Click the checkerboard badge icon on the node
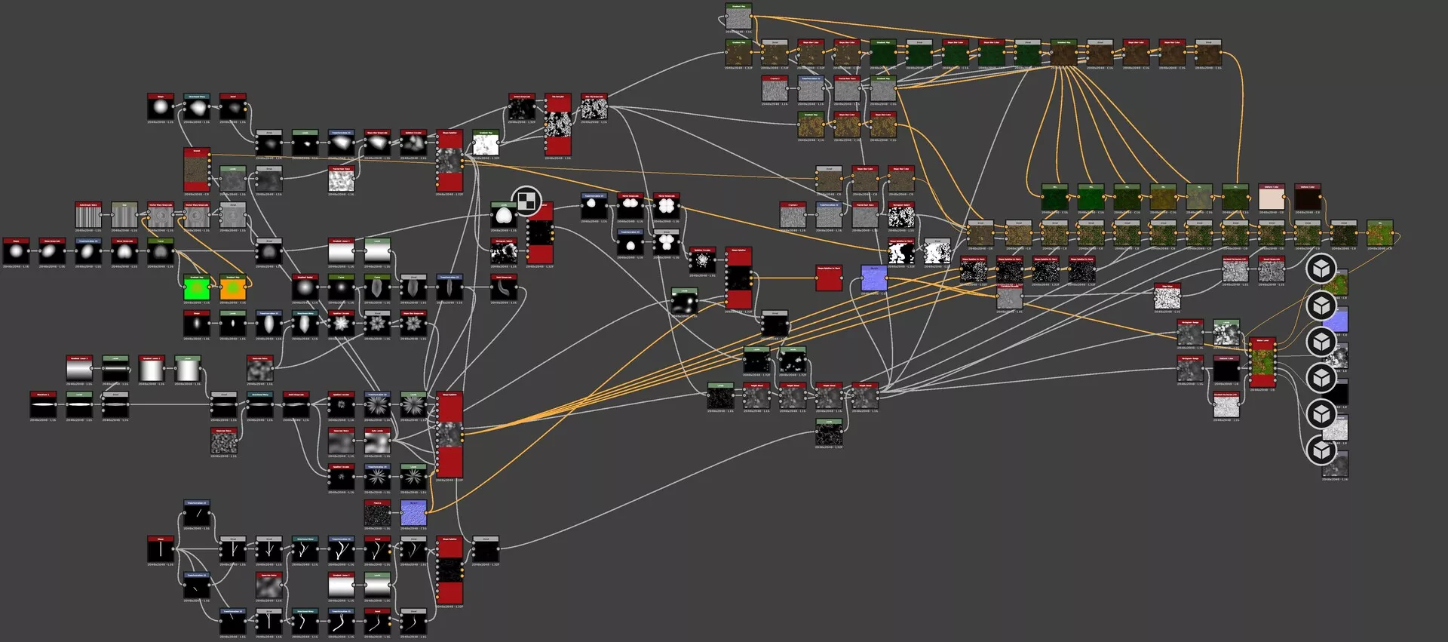This screenshot has width=1448, height=642. click(526, 201)
